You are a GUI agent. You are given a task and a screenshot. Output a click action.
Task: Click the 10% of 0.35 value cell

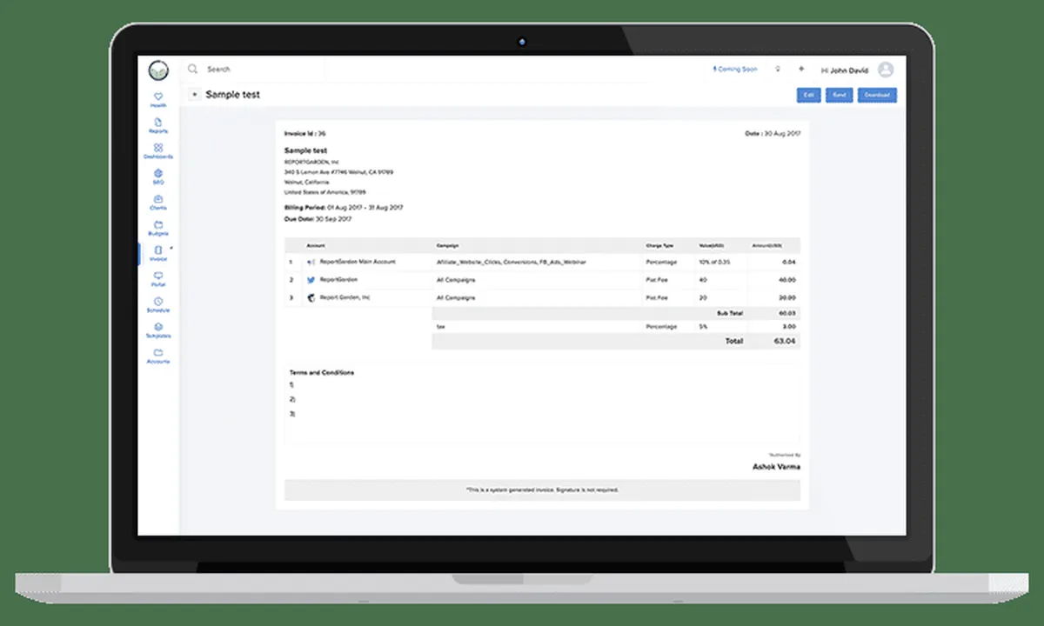(x=713, y=262)
